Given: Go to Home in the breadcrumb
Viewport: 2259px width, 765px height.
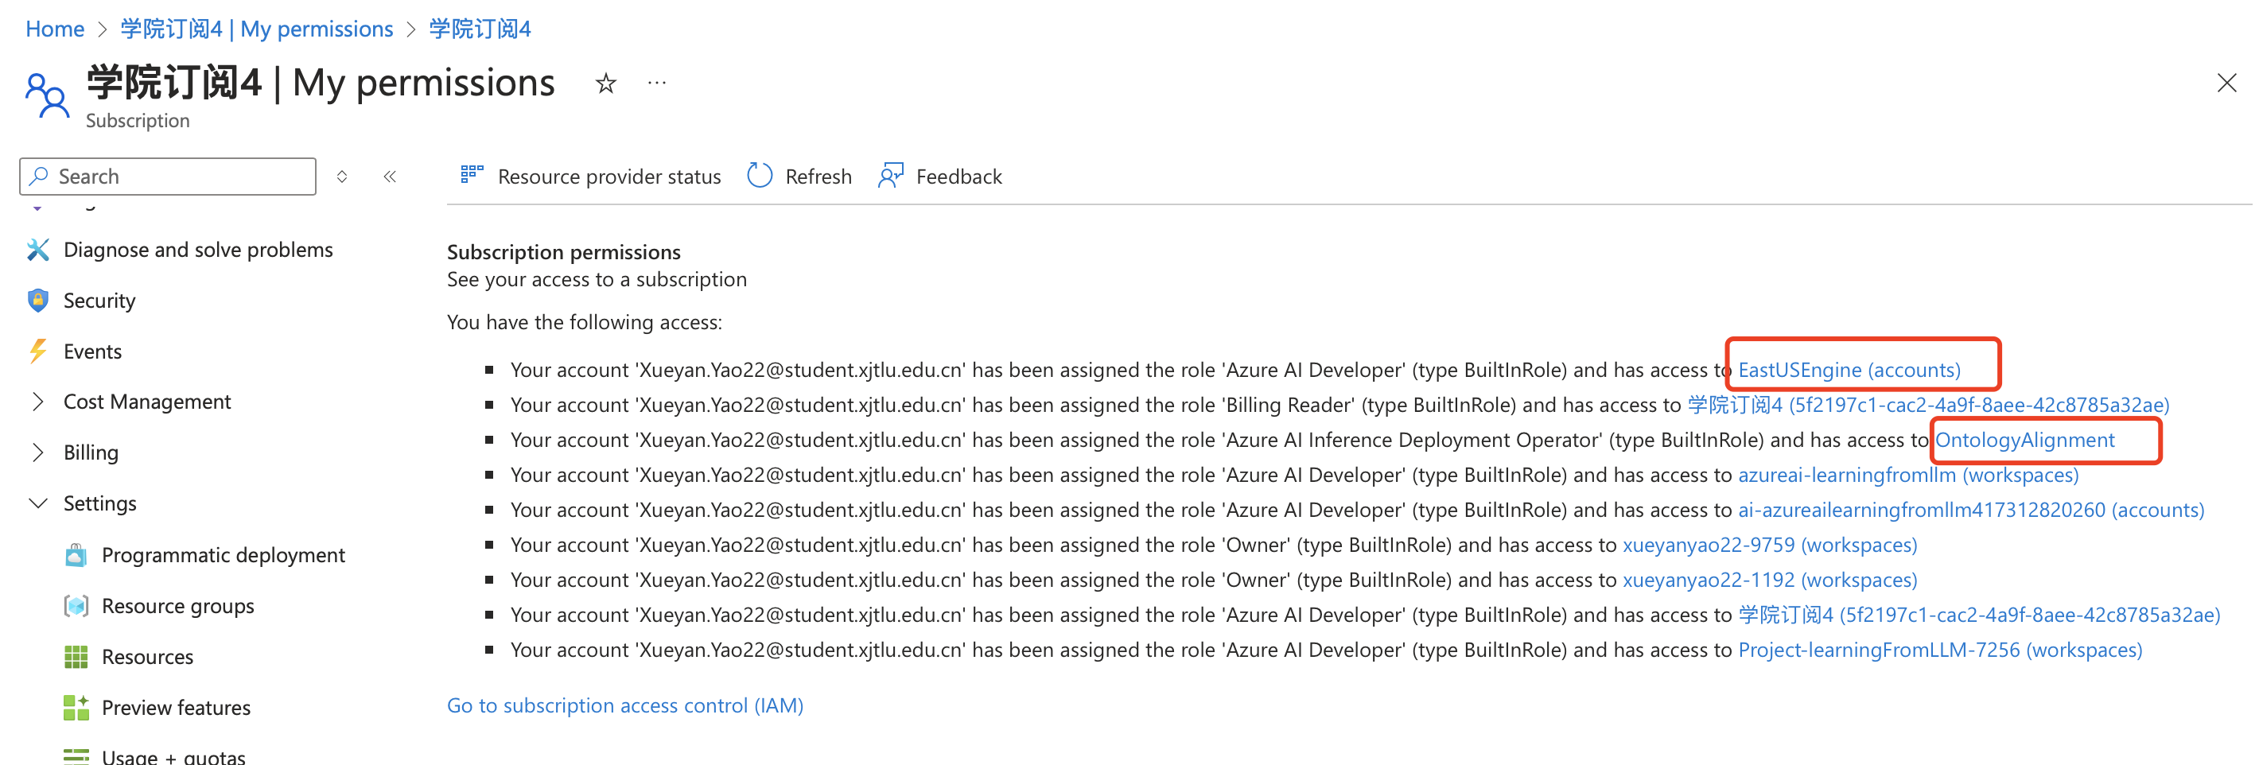Looking at the screenshot, I should click(54, 29).
